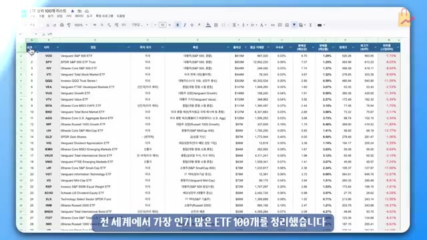This screenshot has height=240, width=427.
Task: Open filter arrow on 평균 거래량 header
Action: click(268, 47)
